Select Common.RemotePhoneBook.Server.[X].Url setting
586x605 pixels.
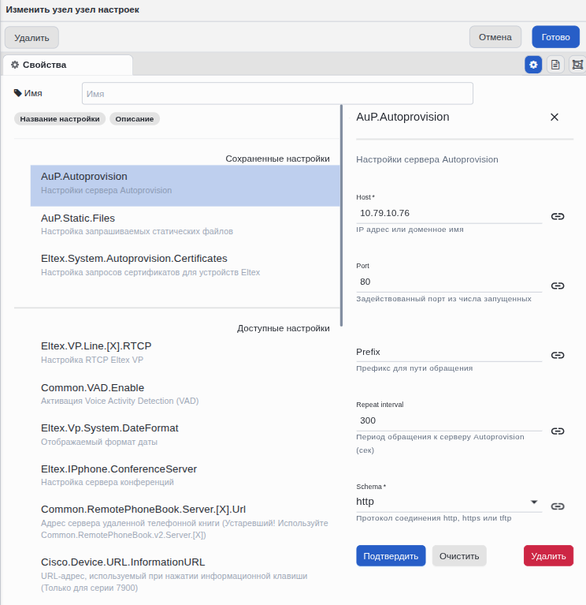185,521
